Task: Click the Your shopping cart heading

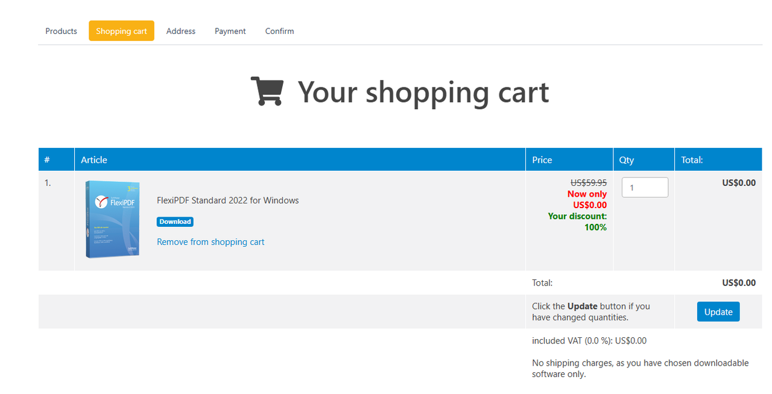Action: click(x=423, y=92)
